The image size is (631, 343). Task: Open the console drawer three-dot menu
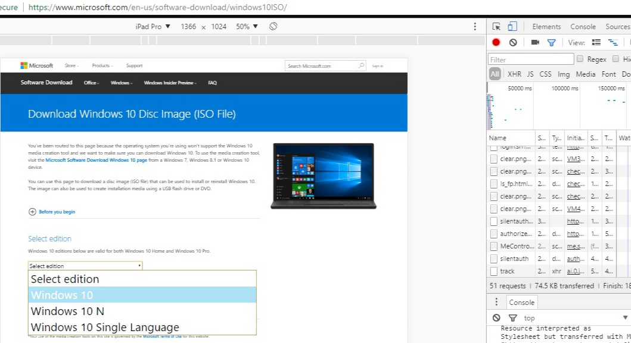(x=496, y=302)
